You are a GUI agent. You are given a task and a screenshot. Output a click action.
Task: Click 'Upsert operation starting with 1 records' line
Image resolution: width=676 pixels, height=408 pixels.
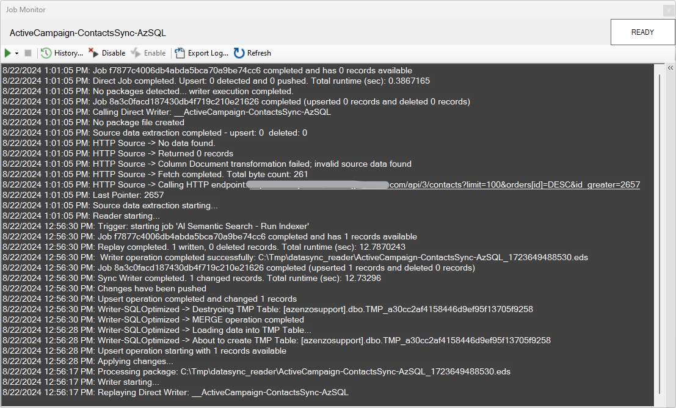click(x=145, y=351)
